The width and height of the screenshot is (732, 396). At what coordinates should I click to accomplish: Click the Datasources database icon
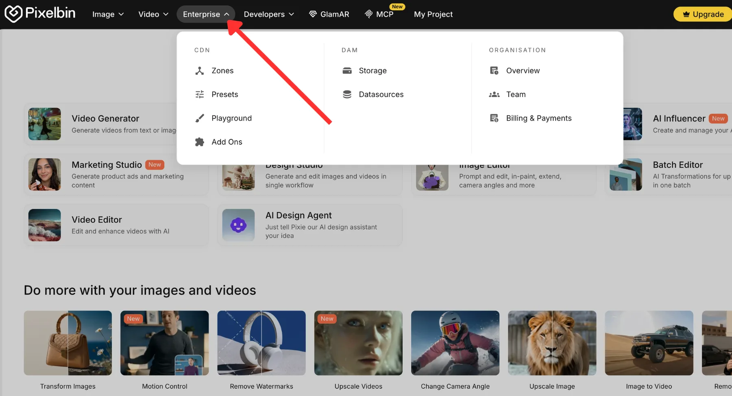click(347, 94)
